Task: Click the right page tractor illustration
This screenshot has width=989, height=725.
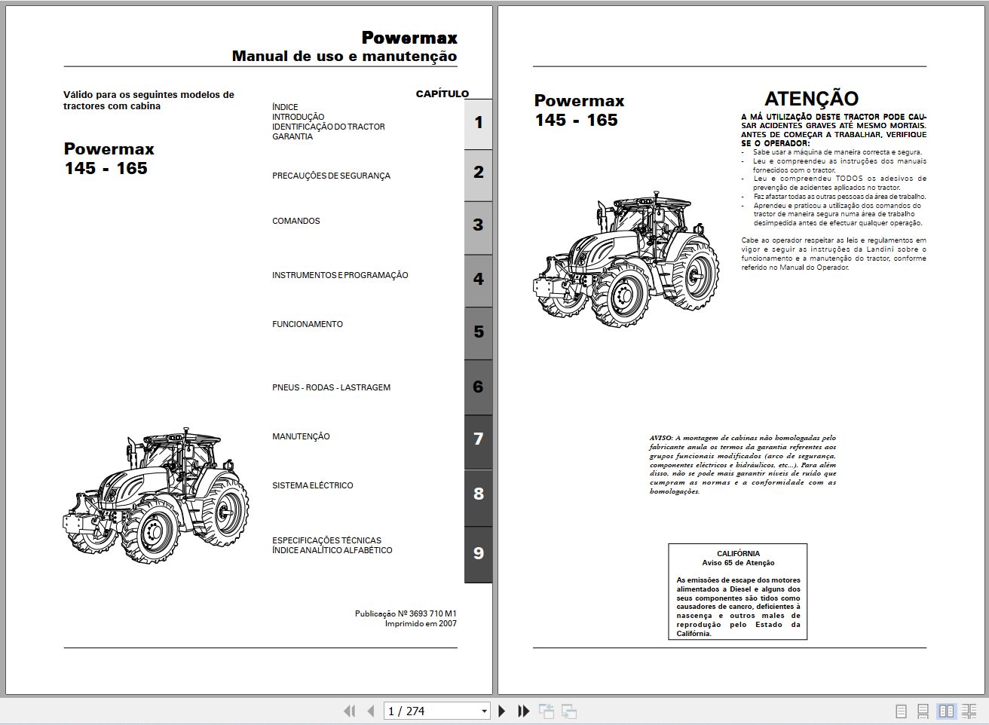Action: point(626,260)
